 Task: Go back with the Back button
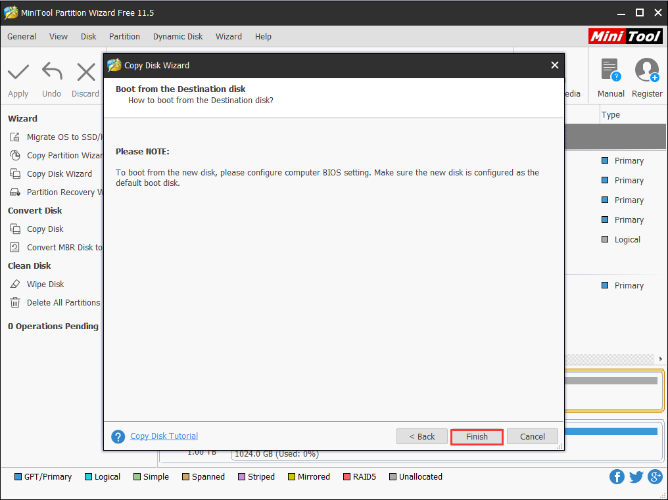coord(422,437)
